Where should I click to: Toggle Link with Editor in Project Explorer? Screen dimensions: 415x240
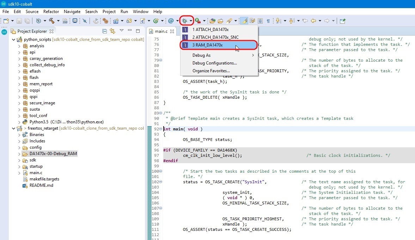point(112,31)
